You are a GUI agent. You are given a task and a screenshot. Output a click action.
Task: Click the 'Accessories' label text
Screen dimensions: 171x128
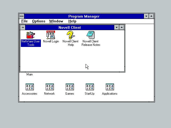click(30, 94)
